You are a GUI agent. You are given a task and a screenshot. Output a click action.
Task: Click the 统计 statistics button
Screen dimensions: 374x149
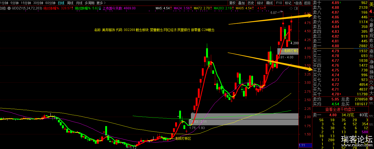pyautogui.click(x=260, y=3)
